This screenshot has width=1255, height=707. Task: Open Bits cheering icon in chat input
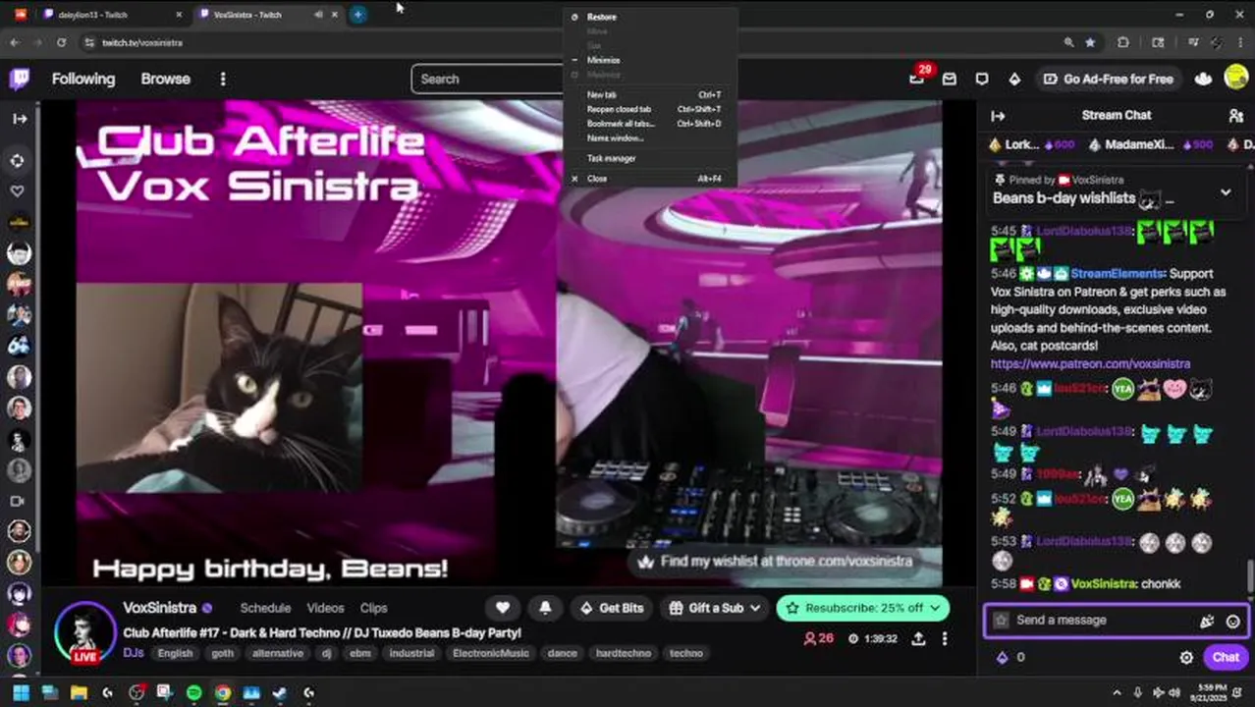(x=1207, y=621)
